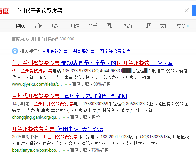
Task: Open the 赶驴网 result title link
Action: (x=69, y=96)
